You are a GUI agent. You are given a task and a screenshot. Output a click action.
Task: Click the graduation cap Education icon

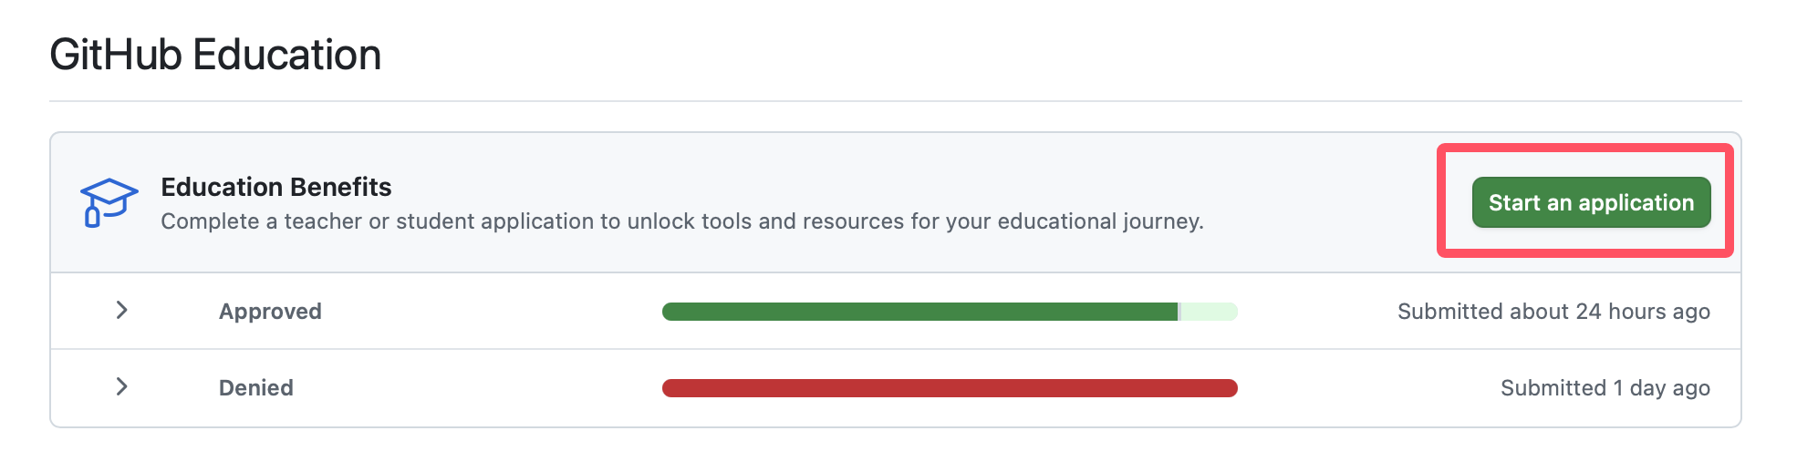click(109, 202)
